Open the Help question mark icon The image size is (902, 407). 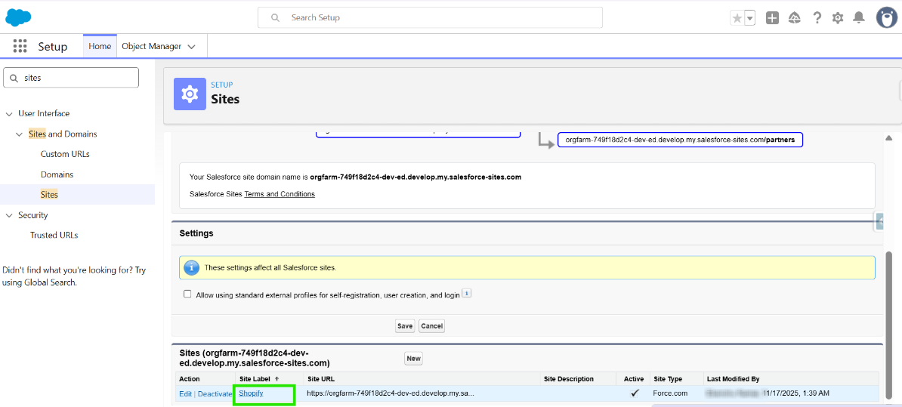pyautogui.click(x=817, y=18)
